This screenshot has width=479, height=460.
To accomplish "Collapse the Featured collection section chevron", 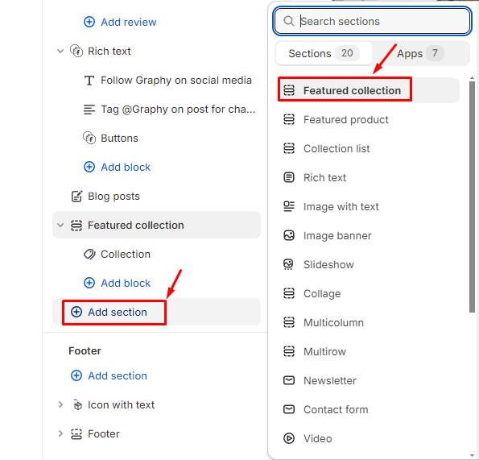I will [x=60, y=226].
